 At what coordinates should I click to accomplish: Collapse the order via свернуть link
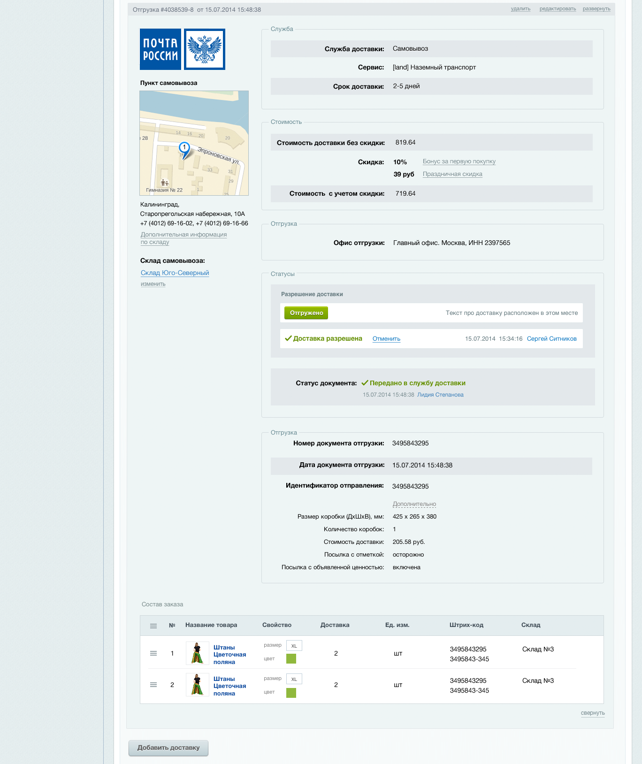593,713
